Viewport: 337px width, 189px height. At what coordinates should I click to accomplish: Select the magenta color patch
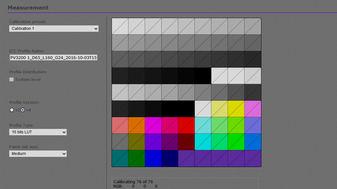153,125
